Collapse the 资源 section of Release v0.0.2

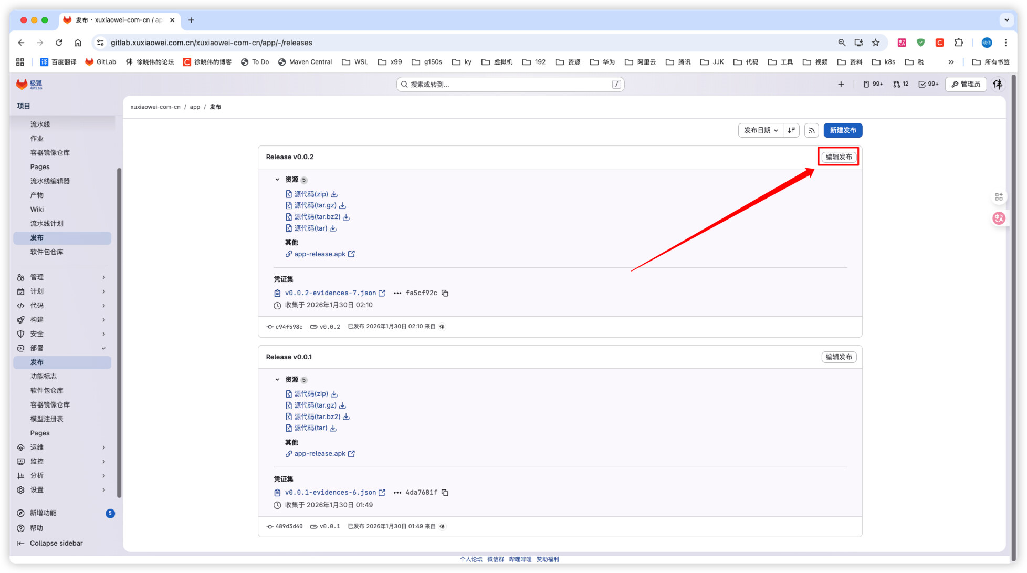277,180
